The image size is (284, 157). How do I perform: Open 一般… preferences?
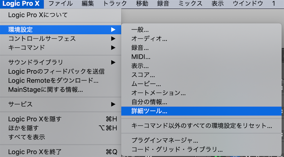[201, 30]
